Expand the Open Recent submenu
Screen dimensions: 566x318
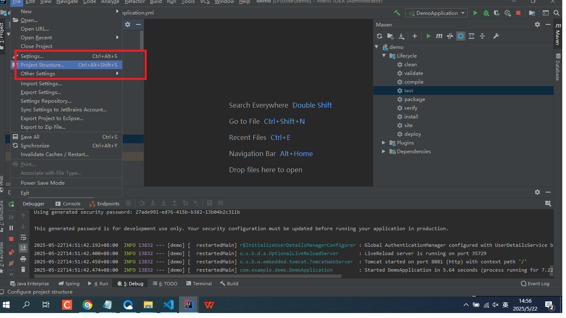tap(66, 37)
